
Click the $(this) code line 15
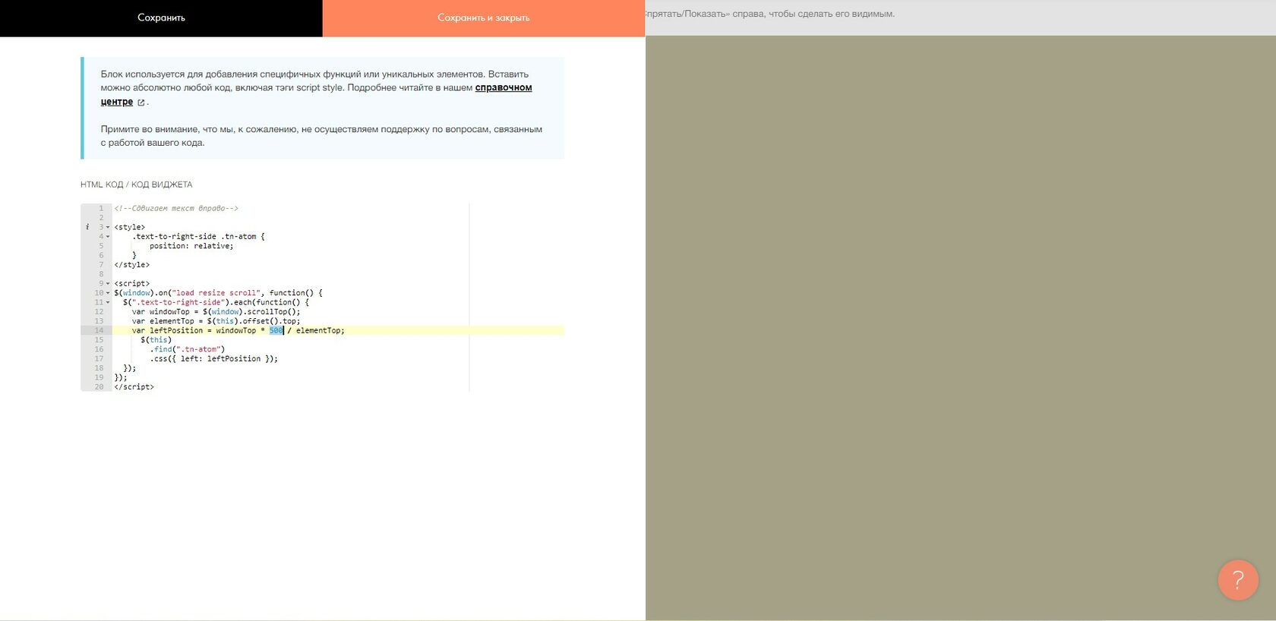(156, 340)
